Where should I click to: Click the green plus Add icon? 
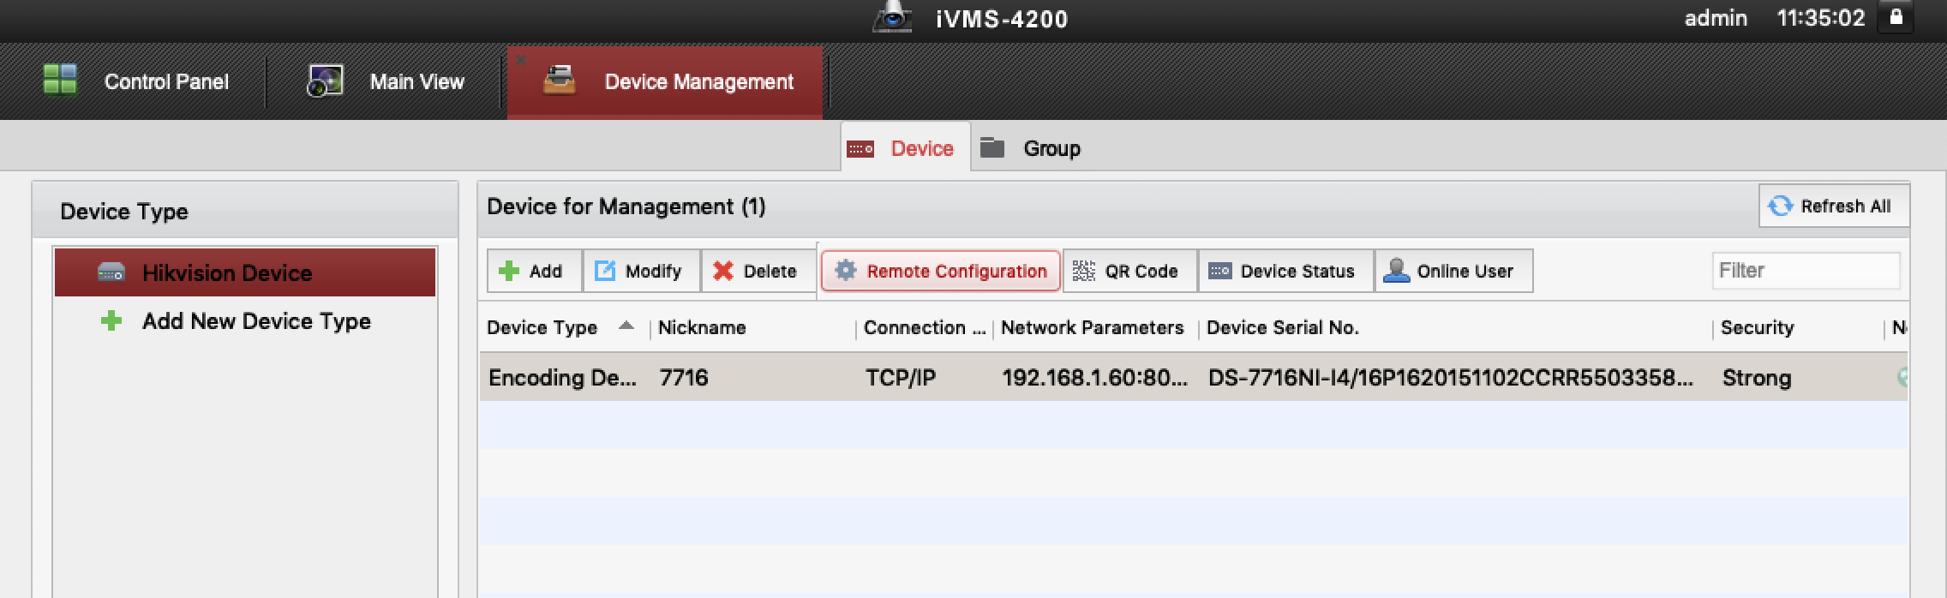point(509,271)
